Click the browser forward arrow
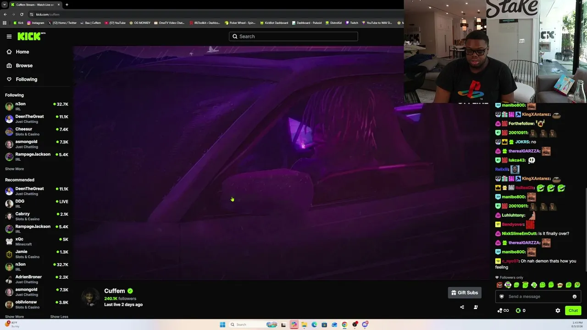Viewport: 587px width, 330px height. click(13, 14)
